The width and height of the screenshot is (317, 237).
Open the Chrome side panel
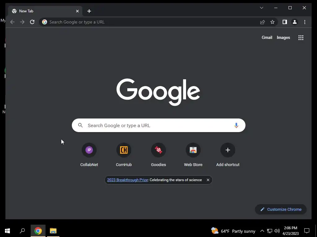coord(285,22)
